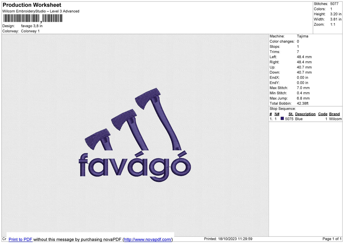Screen dimensions: 344x243
Task: Click the "Code" column header
Action: (323, 114)
